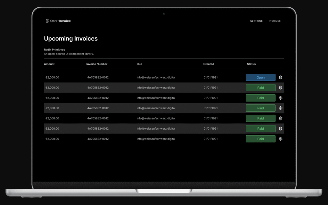
Task: Click the Invoice Number column header
Action: point(97,64)
